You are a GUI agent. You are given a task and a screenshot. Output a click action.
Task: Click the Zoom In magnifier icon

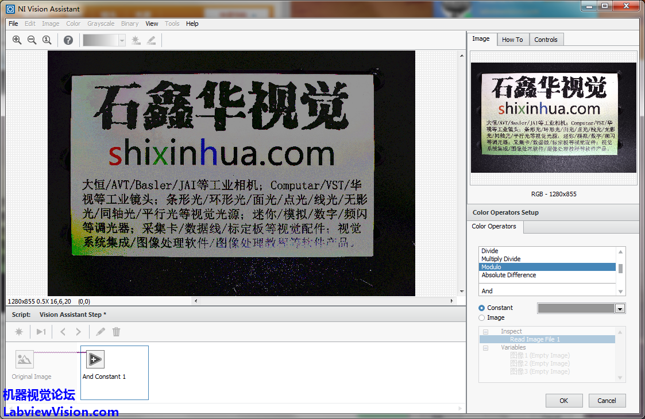(x=17, y=40)
